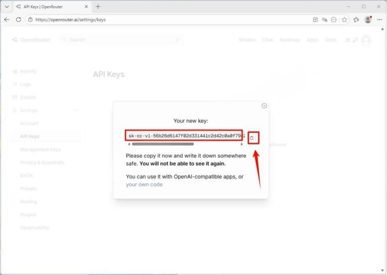Minimize the browser window
This screenshot has width=387, height=275.
click(x=349, y=7)
